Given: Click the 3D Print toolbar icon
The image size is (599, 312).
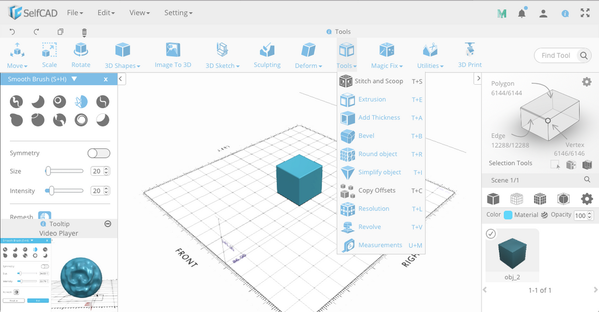Looking at the screenshot, I should coord(470,50).
